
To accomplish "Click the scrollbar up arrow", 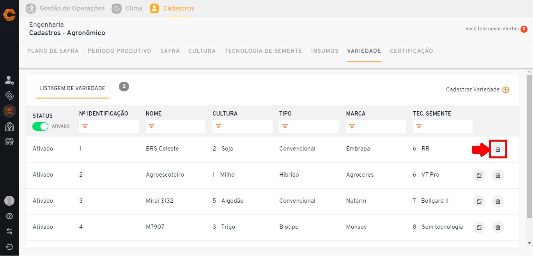I will click(529, 72).
